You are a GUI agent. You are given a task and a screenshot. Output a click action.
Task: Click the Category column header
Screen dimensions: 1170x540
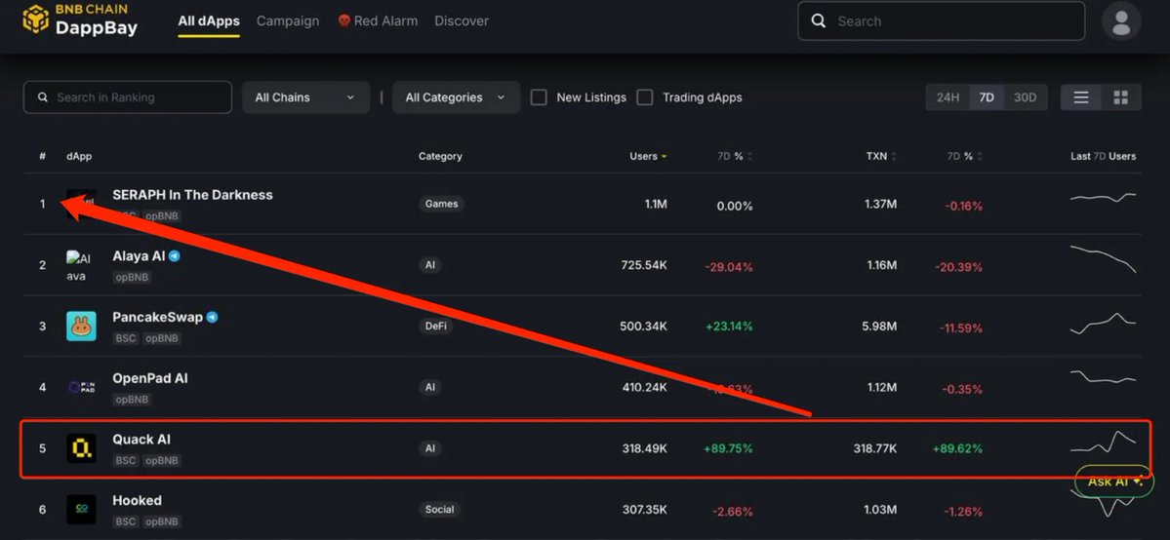coord(440,157)
